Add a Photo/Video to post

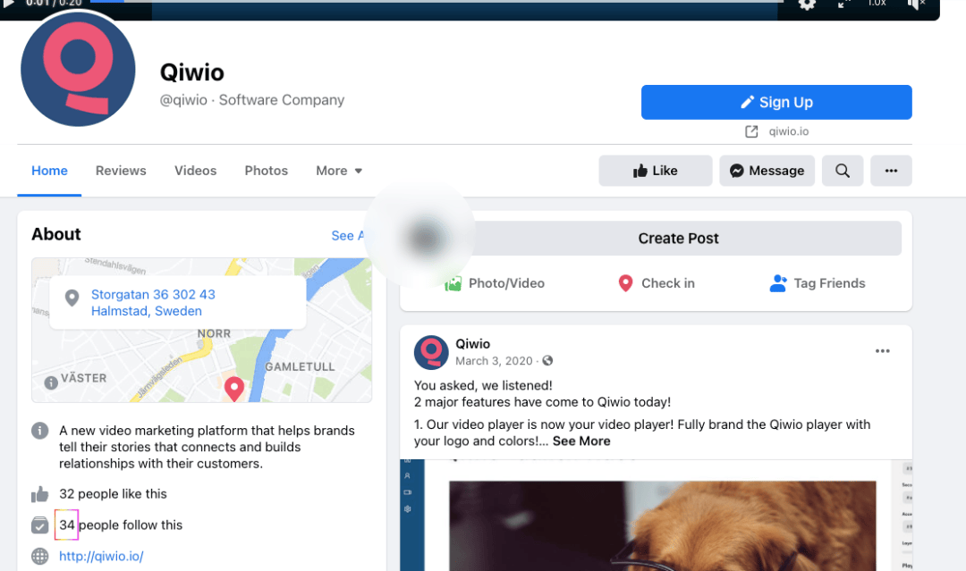[x=495, y=283]
